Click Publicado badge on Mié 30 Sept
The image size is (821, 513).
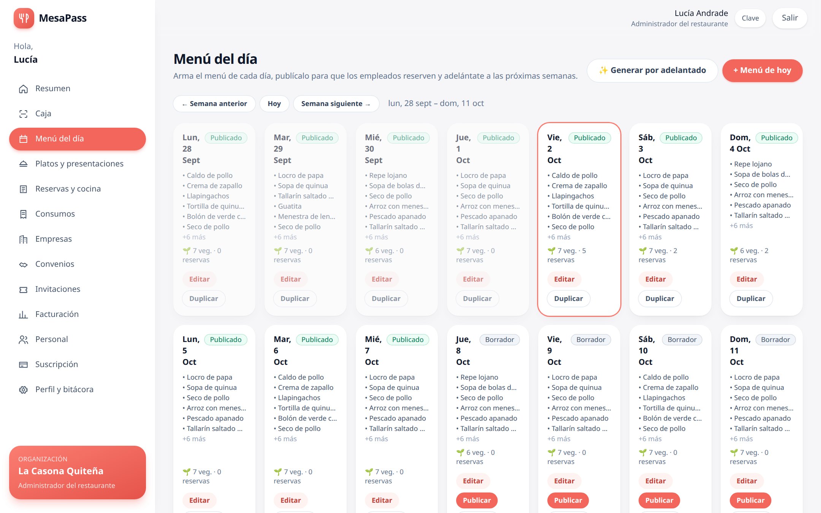pos(408,138)
